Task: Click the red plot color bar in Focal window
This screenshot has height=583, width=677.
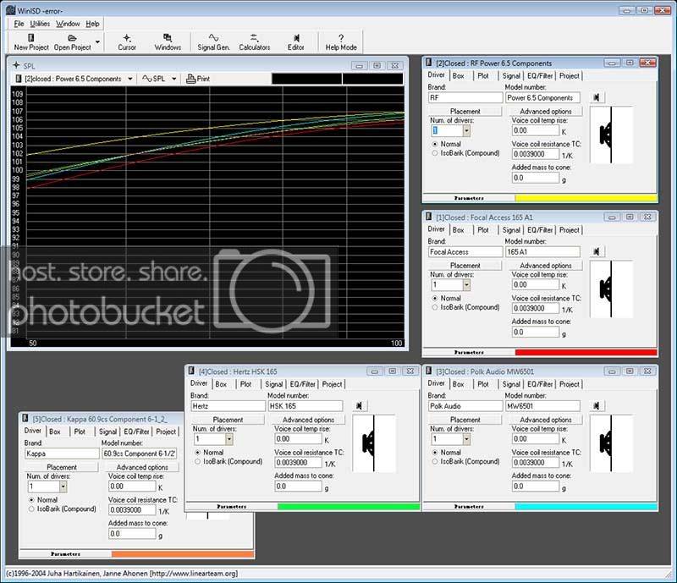Action: (x=586, y=352)
